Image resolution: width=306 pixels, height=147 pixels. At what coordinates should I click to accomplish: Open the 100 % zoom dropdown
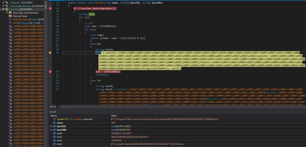coord(59,107)
